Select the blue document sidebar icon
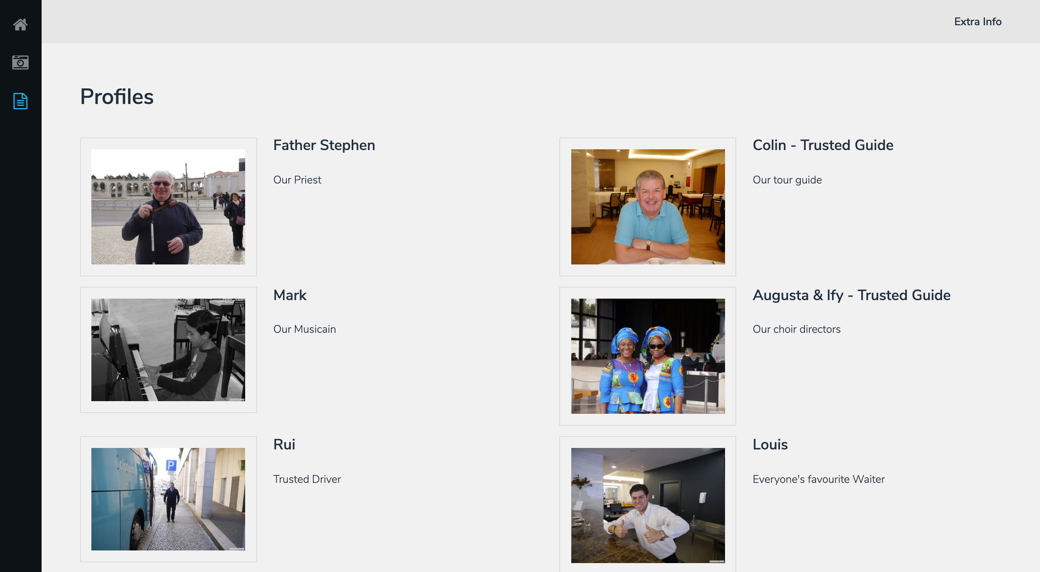Viewport: 1040px width, 572px height. tap(20, 101)
